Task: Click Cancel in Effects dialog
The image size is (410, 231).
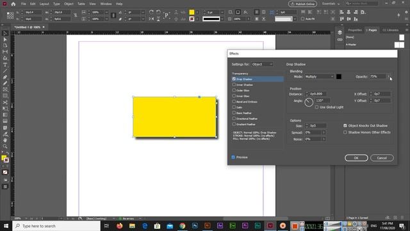Action: tap(382, 158)
